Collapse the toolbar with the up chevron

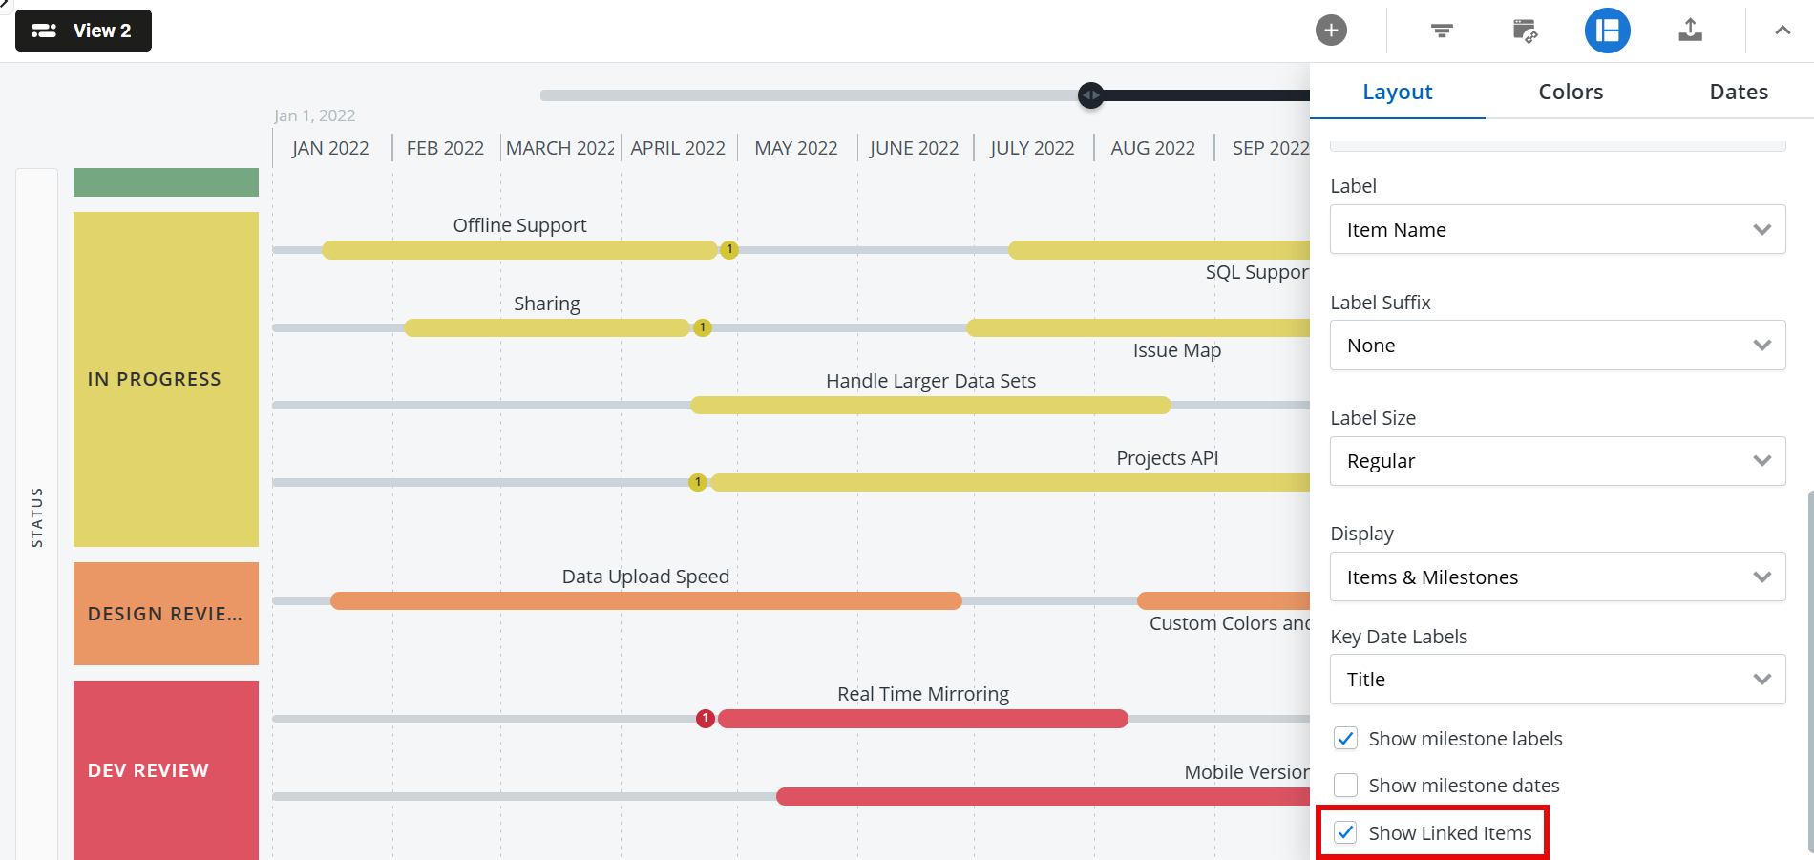click(1782, 31)
